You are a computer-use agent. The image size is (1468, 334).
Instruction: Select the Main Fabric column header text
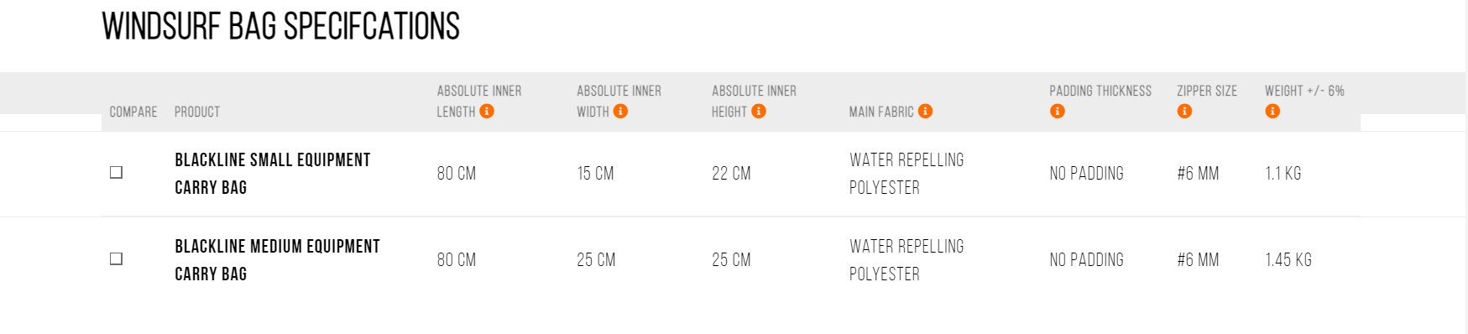coord(881,112)
